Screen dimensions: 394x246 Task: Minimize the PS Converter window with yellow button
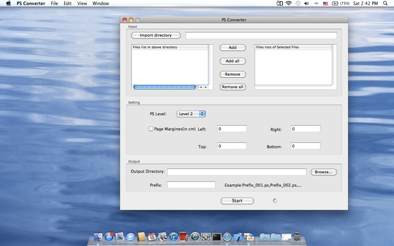131,20
